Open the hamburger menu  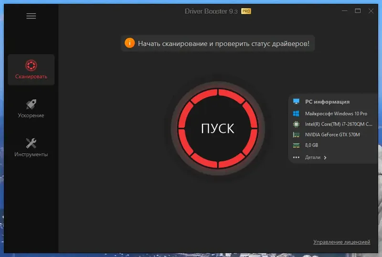point(31,16)
